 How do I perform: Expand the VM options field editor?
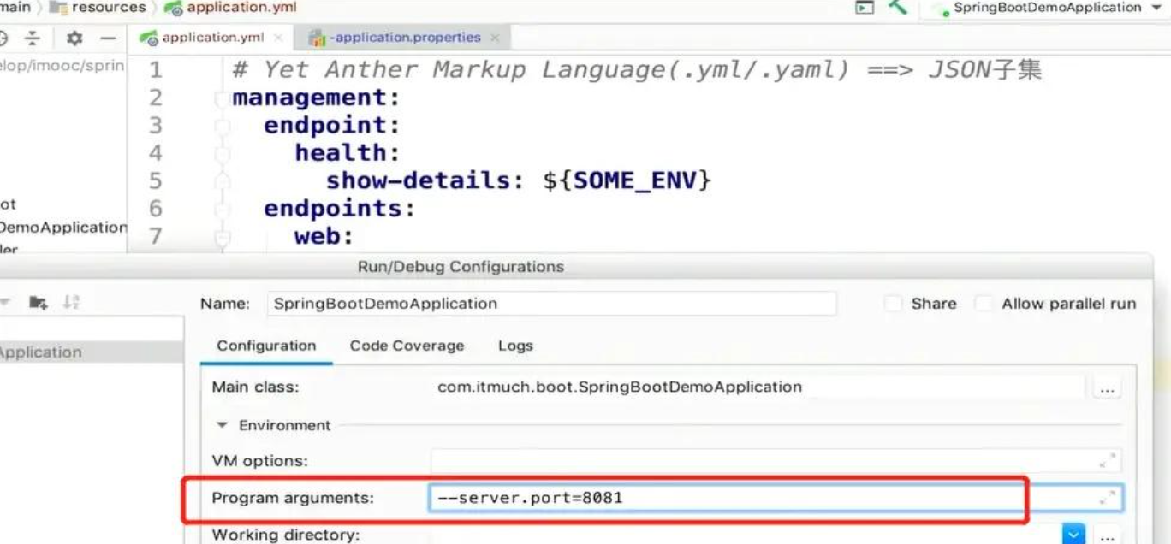(x=1107, y=461)
